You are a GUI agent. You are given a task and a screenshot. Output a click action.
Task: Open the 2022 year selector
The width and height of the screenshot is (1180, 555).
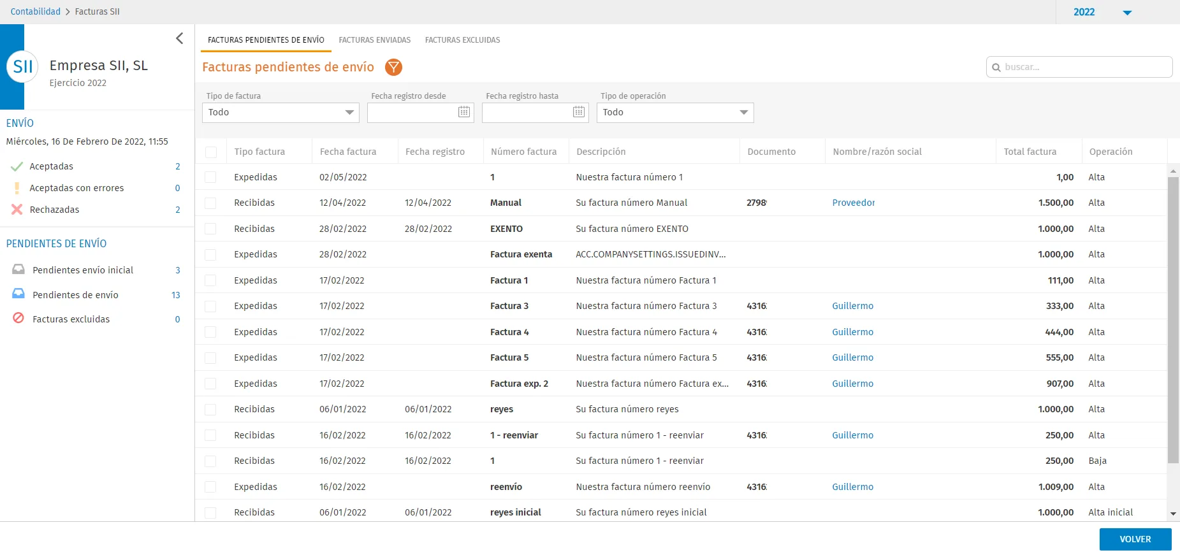(1102, 12)
